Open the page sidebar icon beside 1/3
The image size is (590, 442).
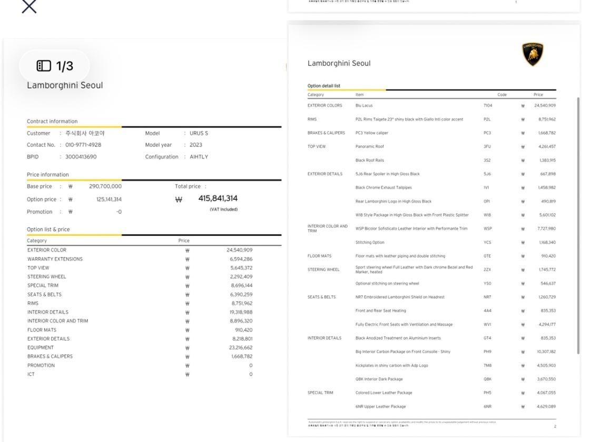pyautogui.click(x=44, y=66)
